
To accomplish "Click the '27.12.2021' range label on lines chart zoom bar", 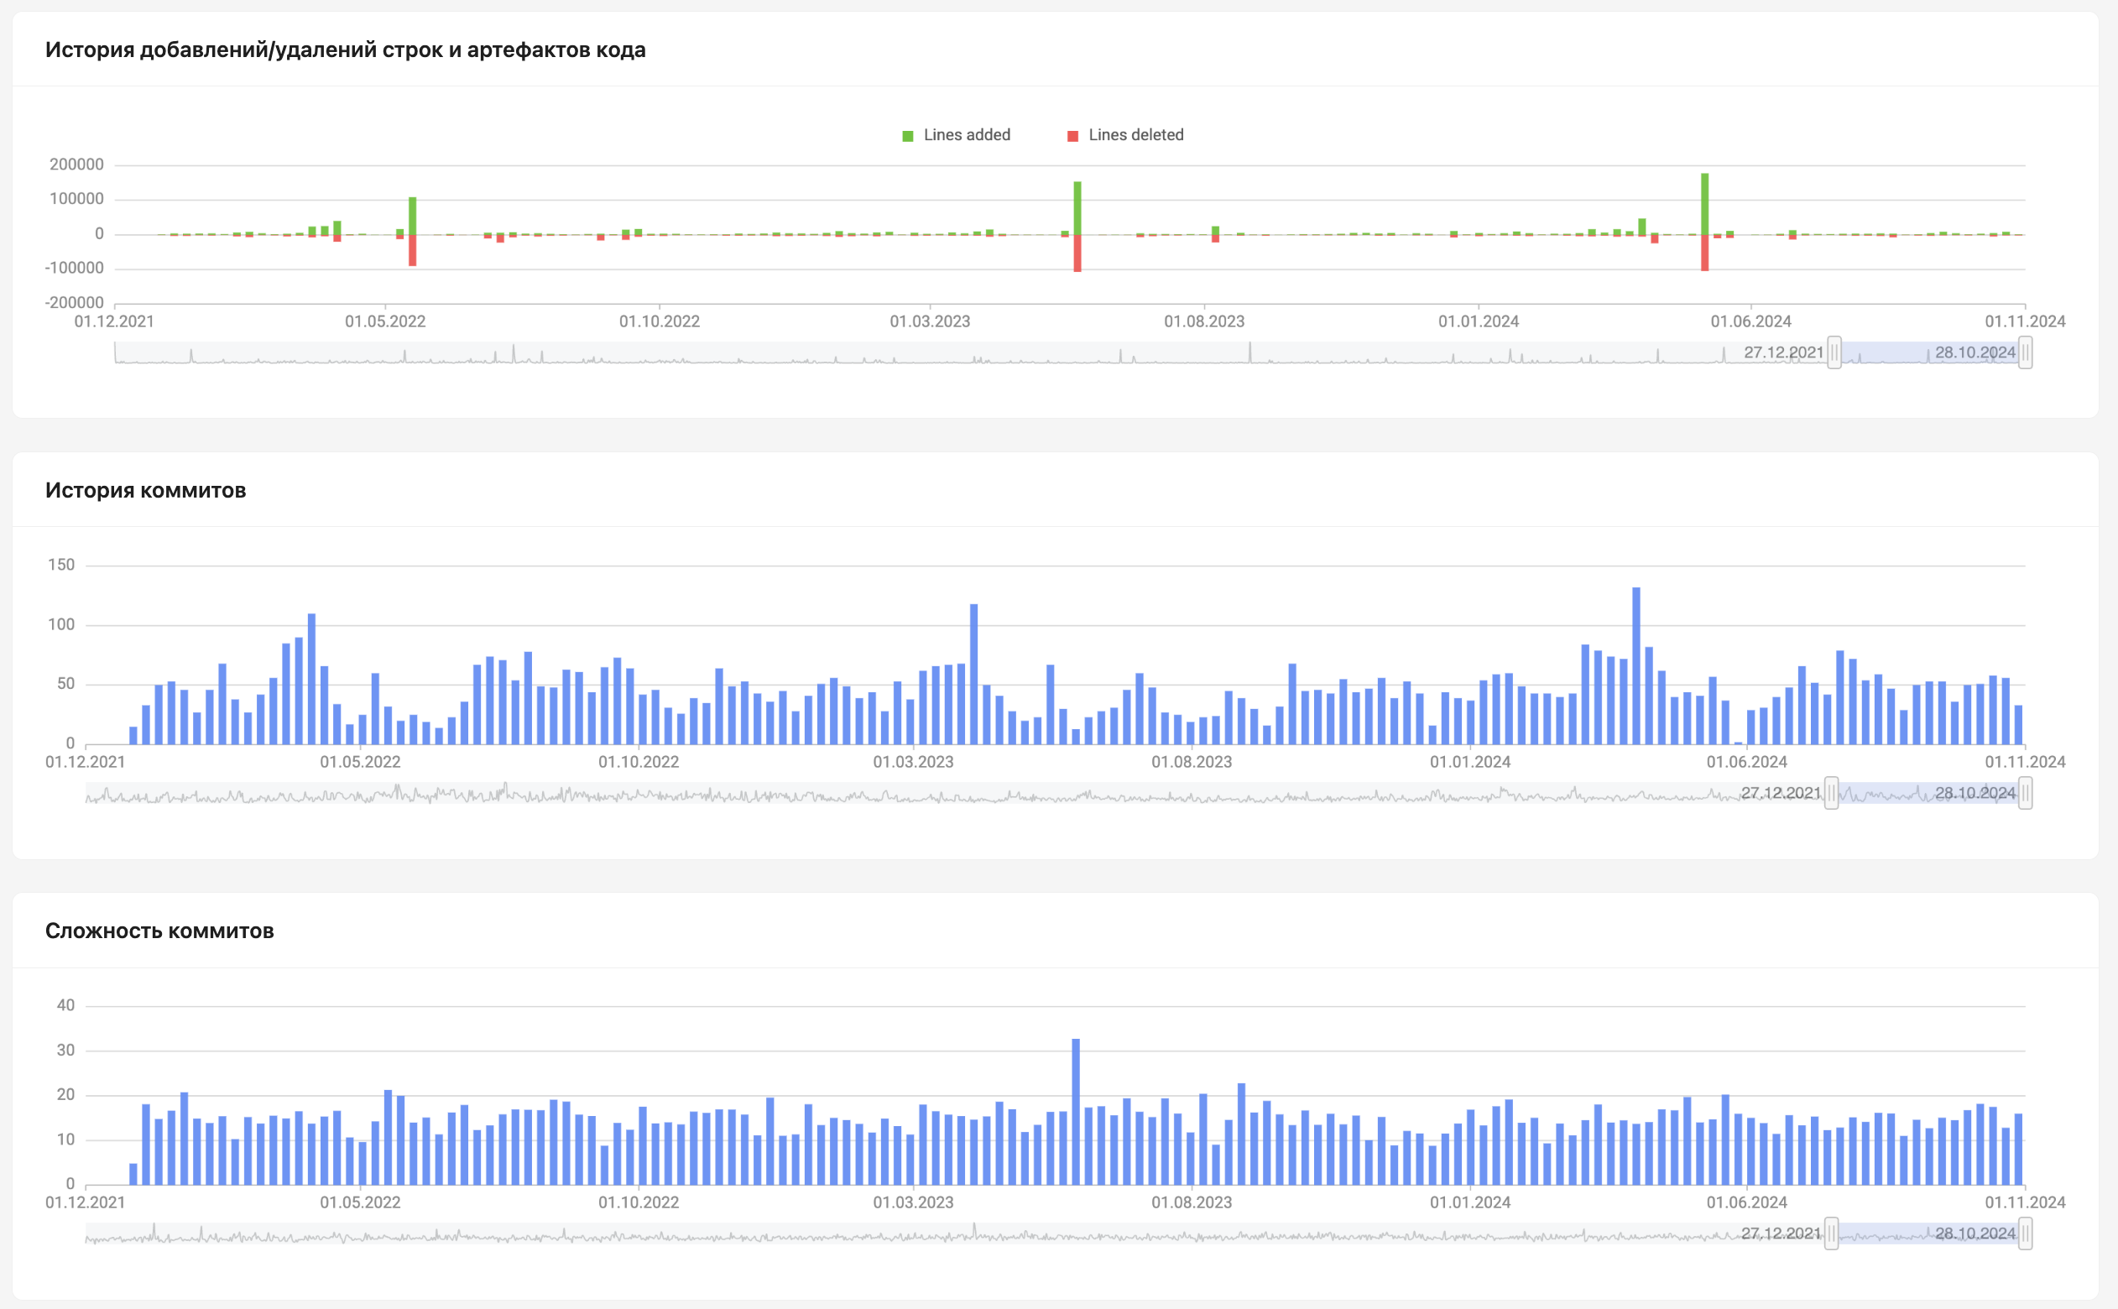I will click(1783, 353).
